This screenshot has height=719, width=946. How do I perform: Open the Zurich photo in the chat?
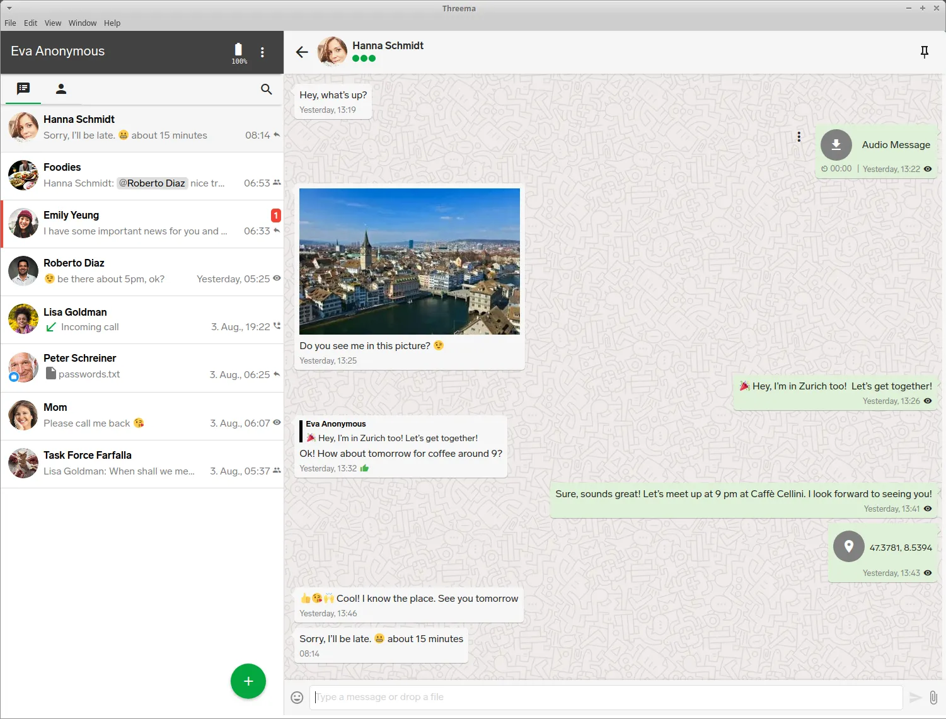click(x=410, y=261)
